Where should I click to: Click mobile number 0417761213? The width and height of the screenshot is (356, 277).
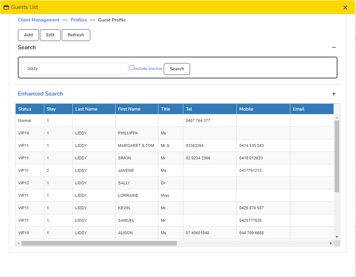coord(250,170)
